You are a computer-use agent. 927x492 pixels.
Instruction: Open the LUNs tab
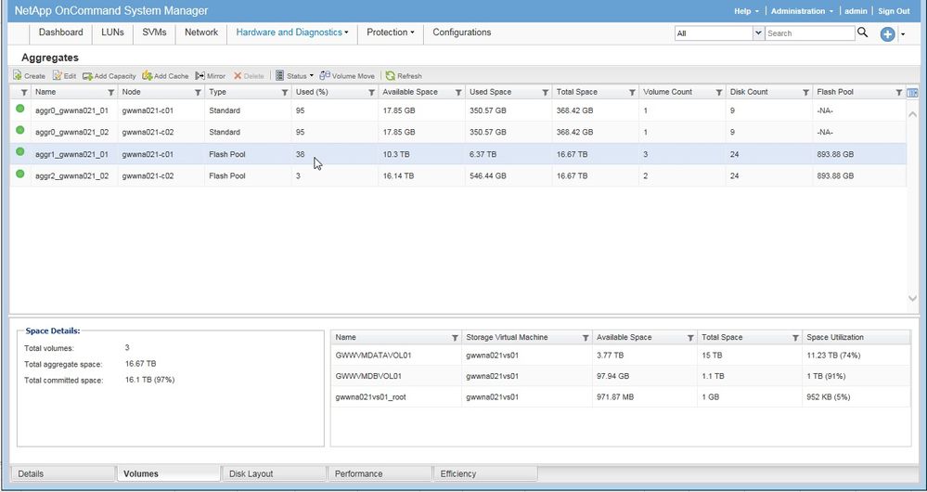(x=112, y=32)
